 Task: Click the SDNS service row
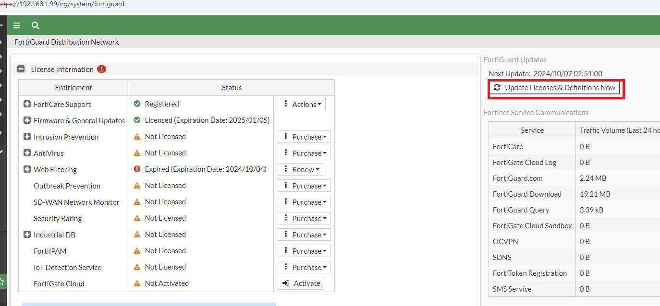click(574, 257)
